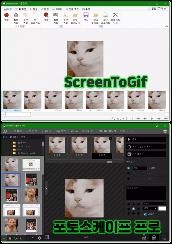Adjust the ScreenToGif zoom 100 stepper

tap(121, 119)
